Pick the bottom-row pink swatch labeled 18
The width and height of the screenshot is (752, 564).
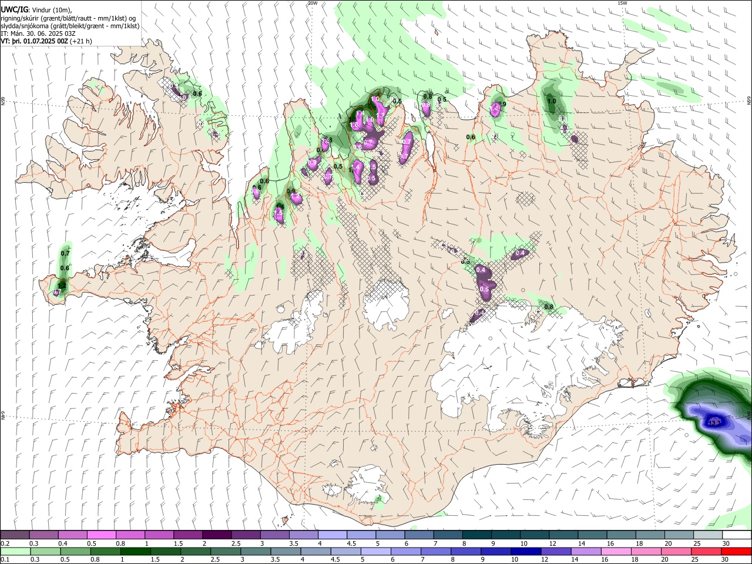646,551
